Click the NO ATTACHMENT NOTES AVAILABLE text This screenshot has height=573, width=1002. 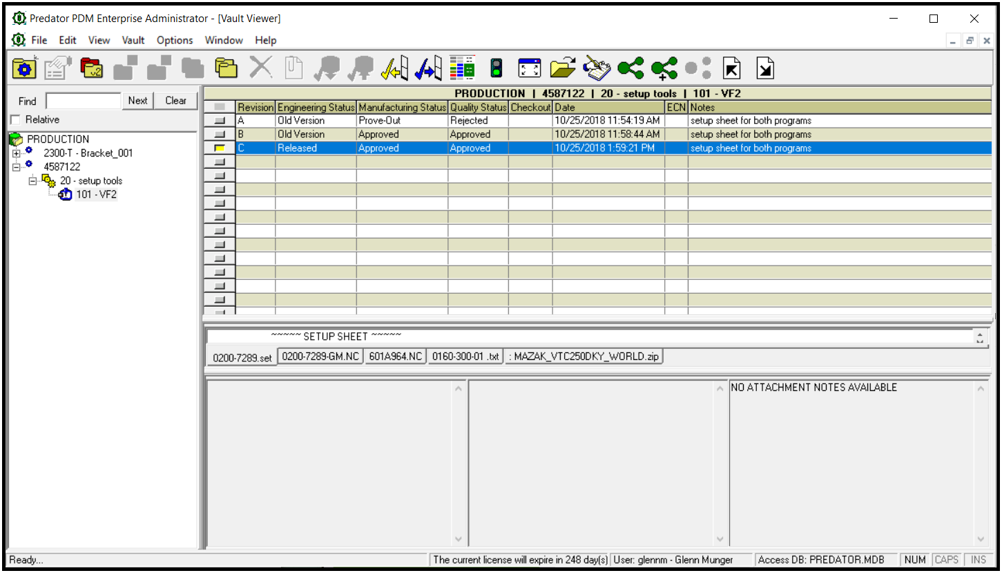pos(814,388)
